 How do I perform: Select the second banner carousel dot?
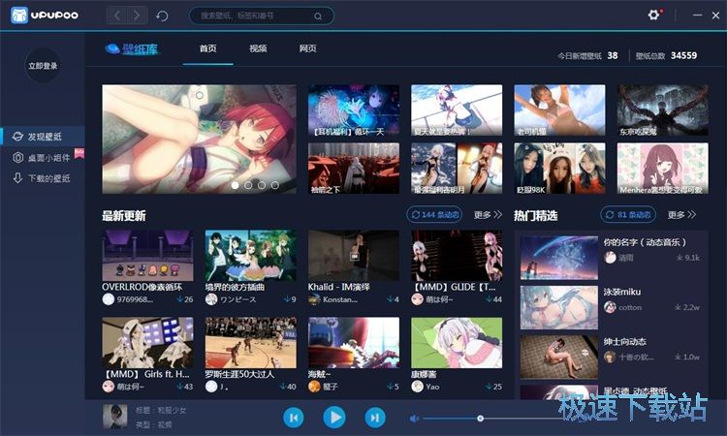tap(248, 185)
